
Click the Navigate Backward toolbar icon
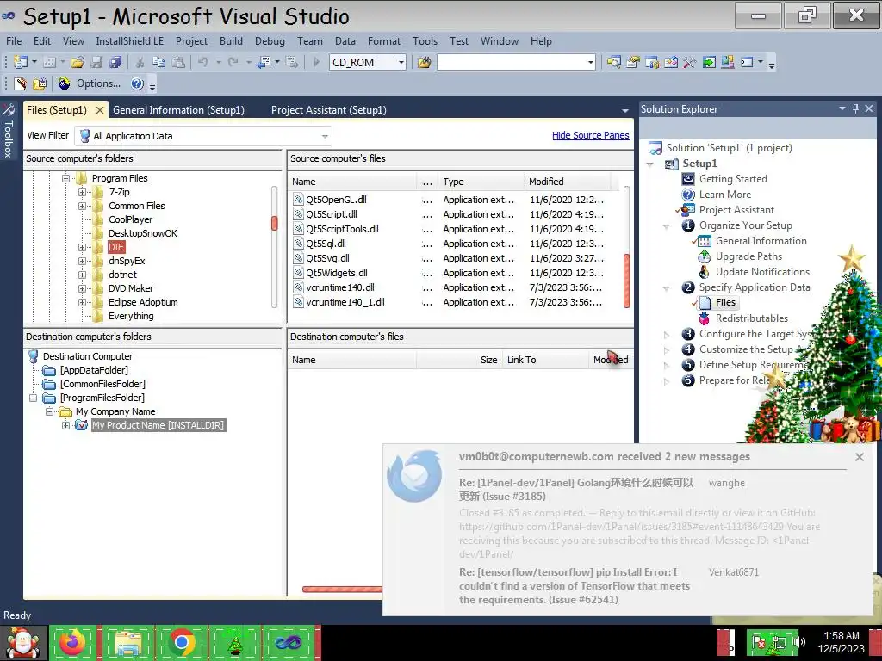point(264,62)
